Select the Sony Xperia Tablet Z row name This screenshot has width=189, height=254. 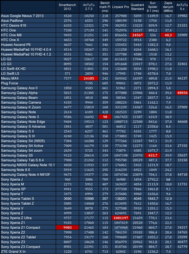tap(17, 203)
